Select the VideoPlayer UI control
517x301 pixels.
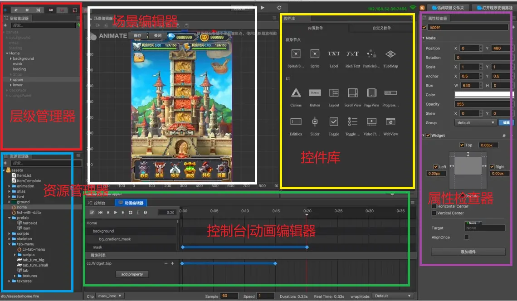click(371, 121)
